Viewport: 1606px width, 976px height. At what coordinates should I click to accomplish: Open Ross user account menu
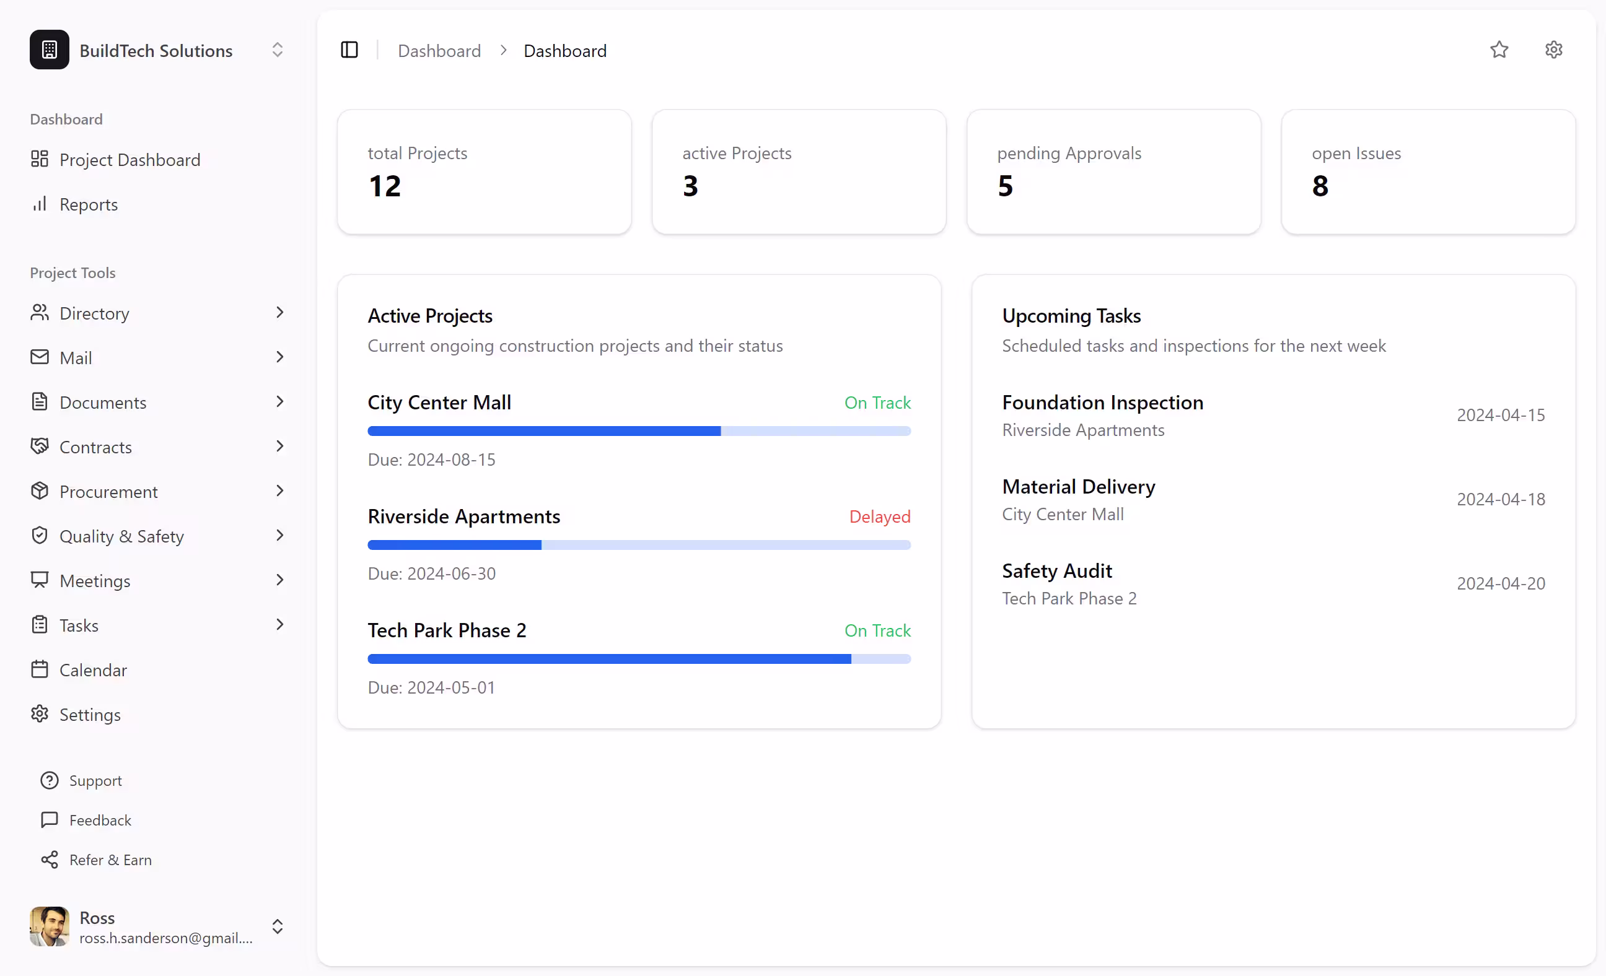click(x=278, y=927)
